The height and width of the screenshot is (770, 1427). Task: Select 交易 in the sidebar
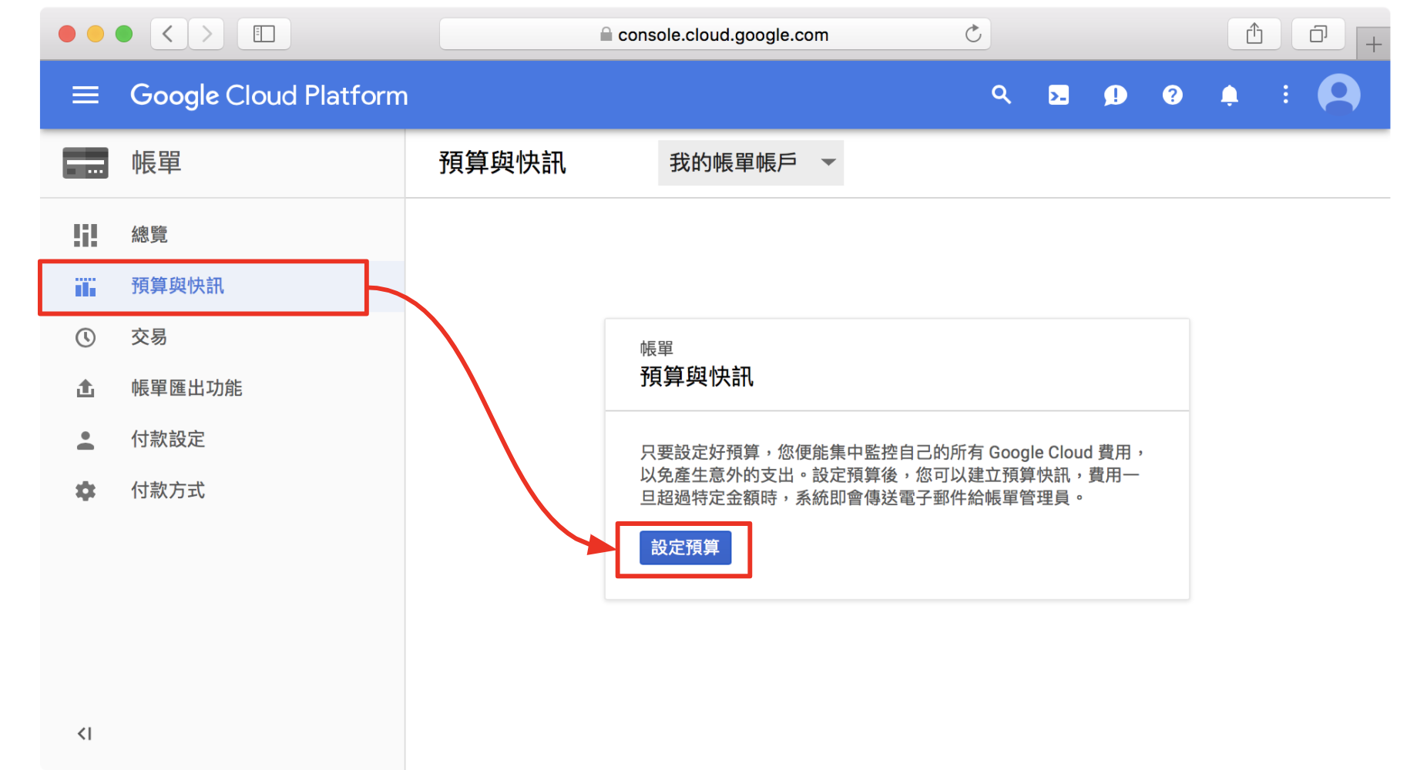pyautogui.click(x=222, y=337)
